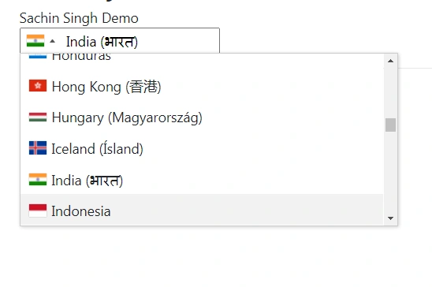Click the scrollbar down arrow
432x287 pixels.
pyautogui.click(x=390, y=218)
